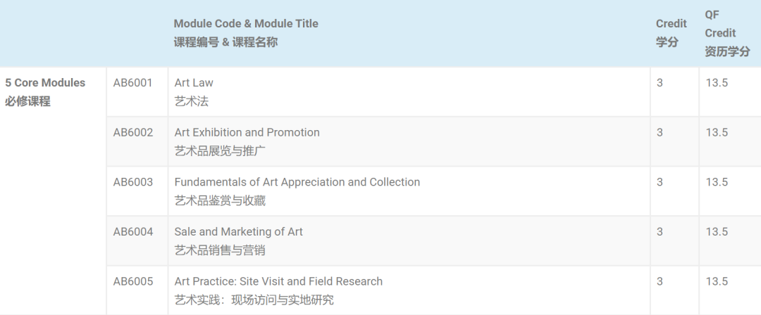This screenshot has height=315, width=761.
Task: Select Fundamentals of Art Appreciation and Collection
Action: click(297, 182)
